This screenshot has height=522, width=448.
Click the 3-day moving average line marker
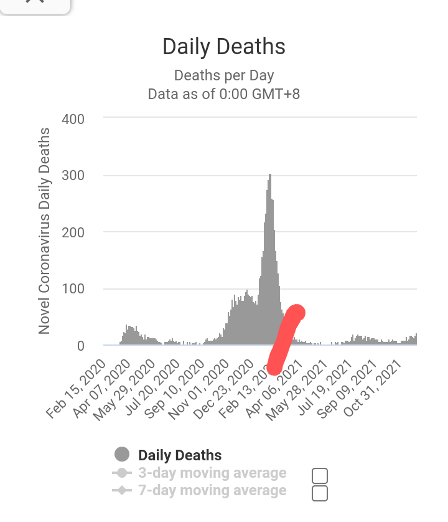(x=122, y=473)
